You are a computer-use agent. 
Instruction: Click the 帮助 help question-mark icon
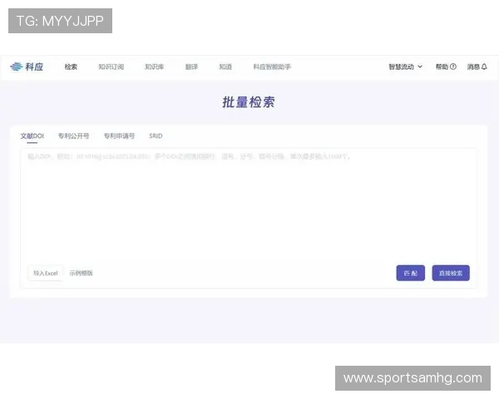453,66
